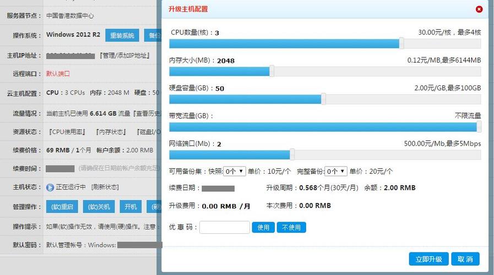The image size is (494, 275).
Task: Open the 完整备份 count dropdown
Action: tap(336, 171)
